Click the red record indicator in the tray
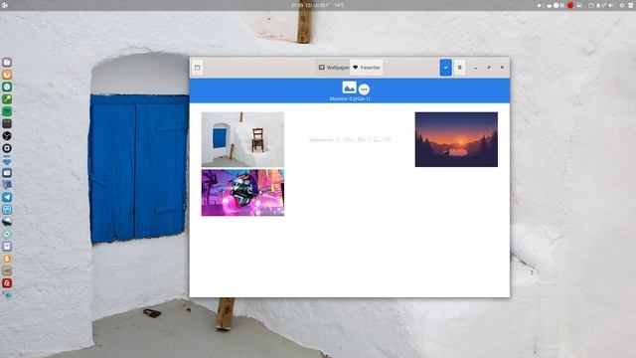636x358 pixels. tap(570, 5)
